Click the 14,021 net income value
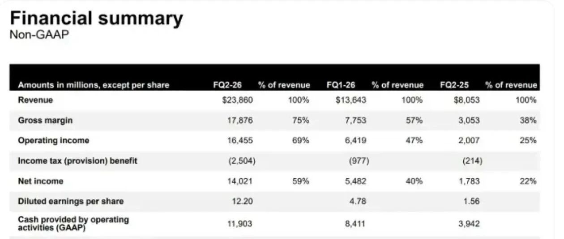Viewport: 564px width, 239px height. pyautogui.click(x=240, y=181)
